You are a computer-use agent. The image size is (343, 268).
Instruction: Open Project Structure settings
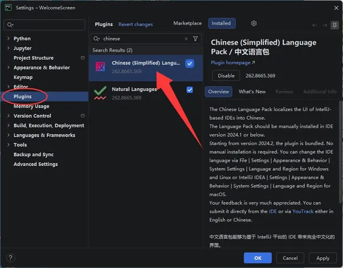pyautogui.click(x=34, y=58)
